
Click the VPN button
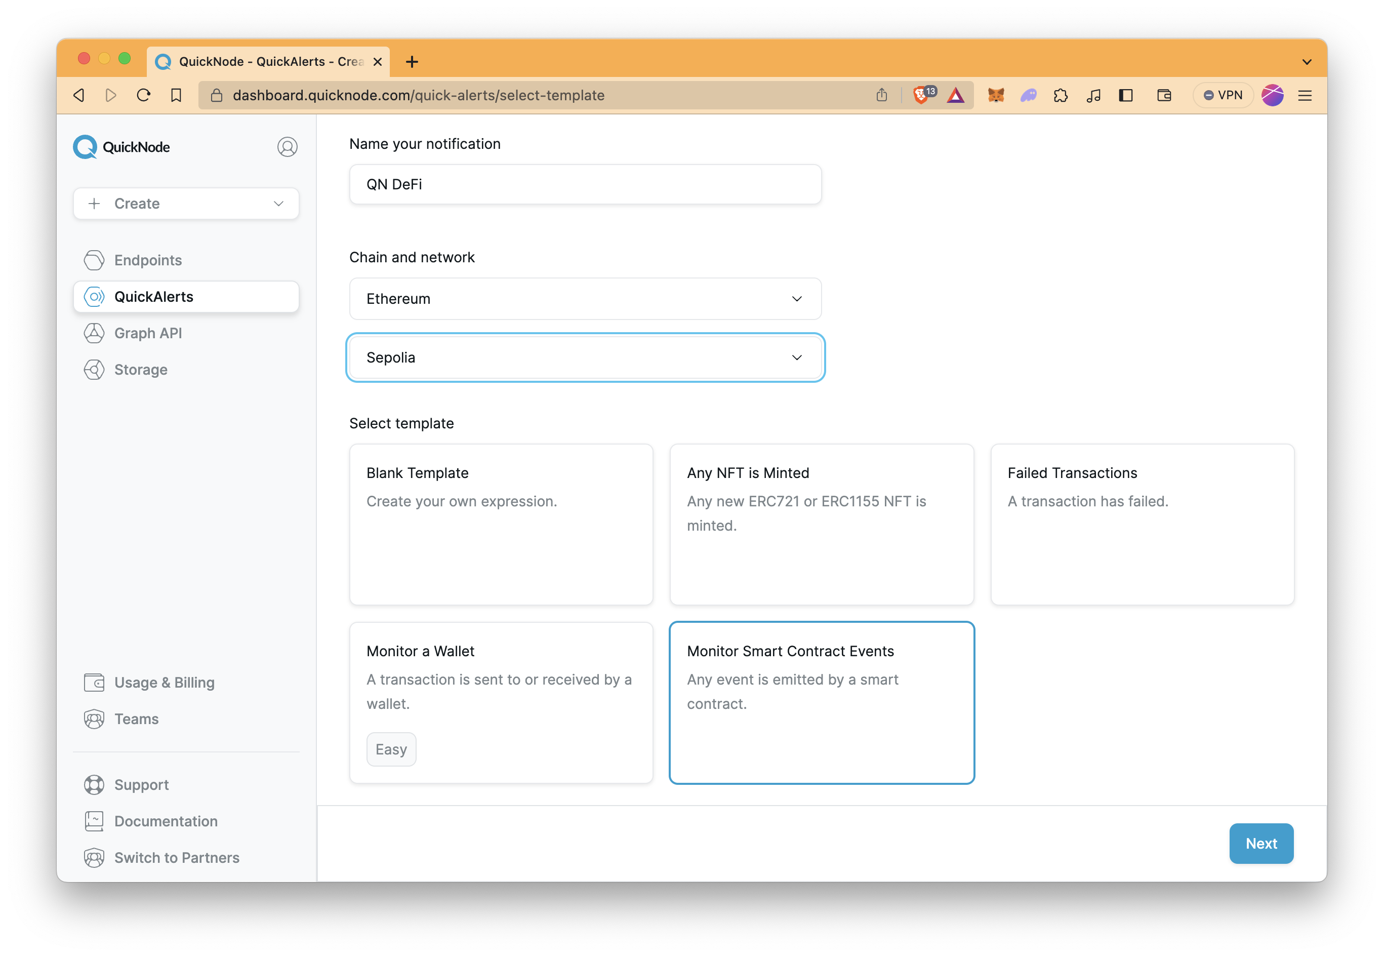point(1223,95)
